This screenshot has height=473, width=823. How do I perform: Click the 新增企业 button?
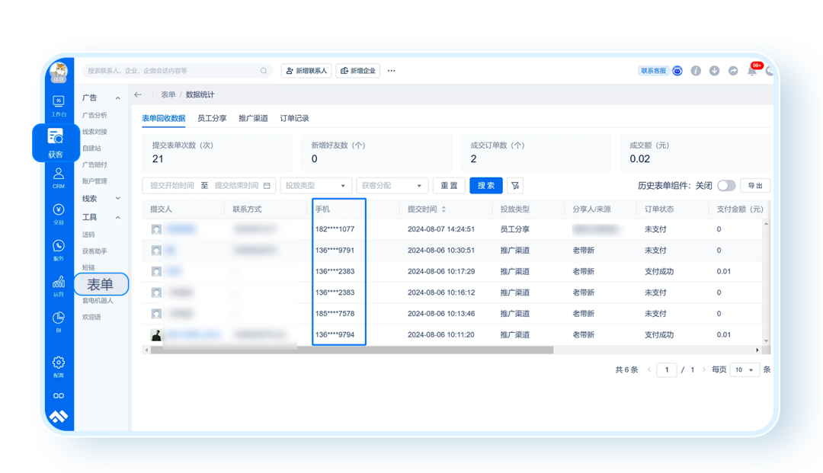[x=358, y=71]
